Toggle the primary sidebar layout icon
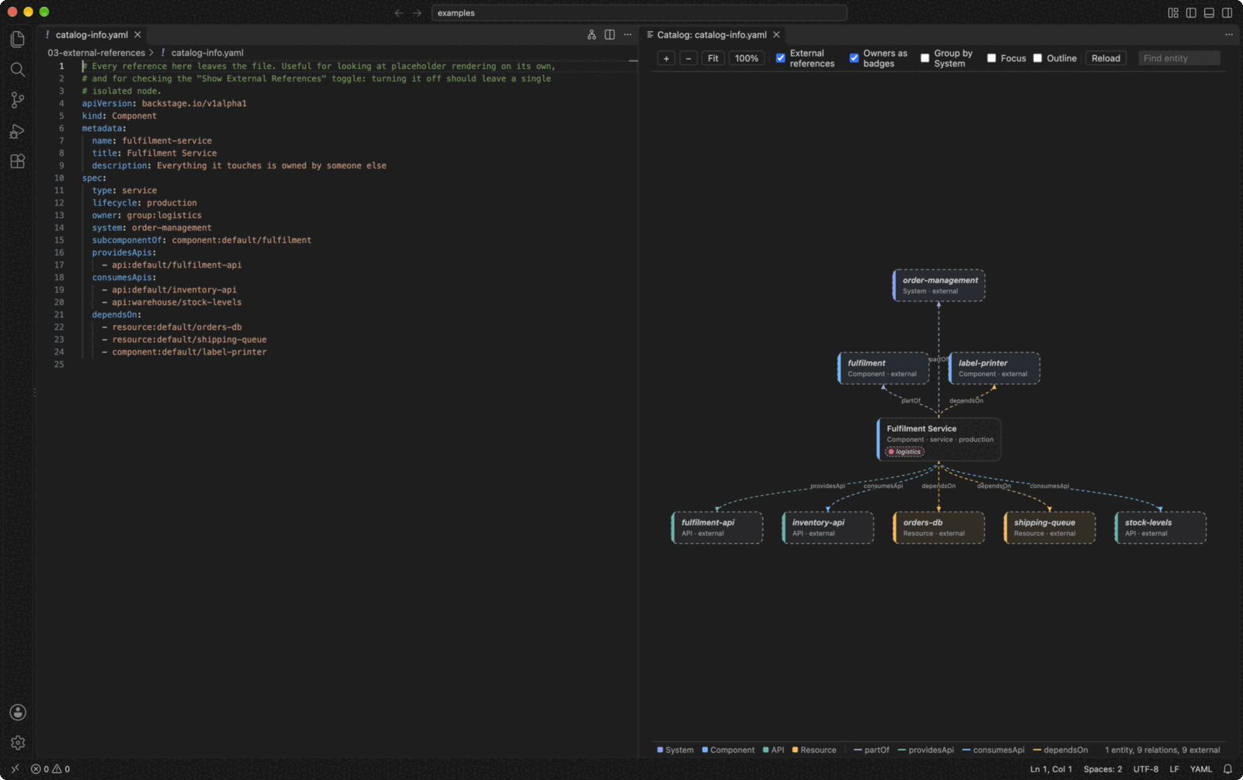 click(1191, 13)
